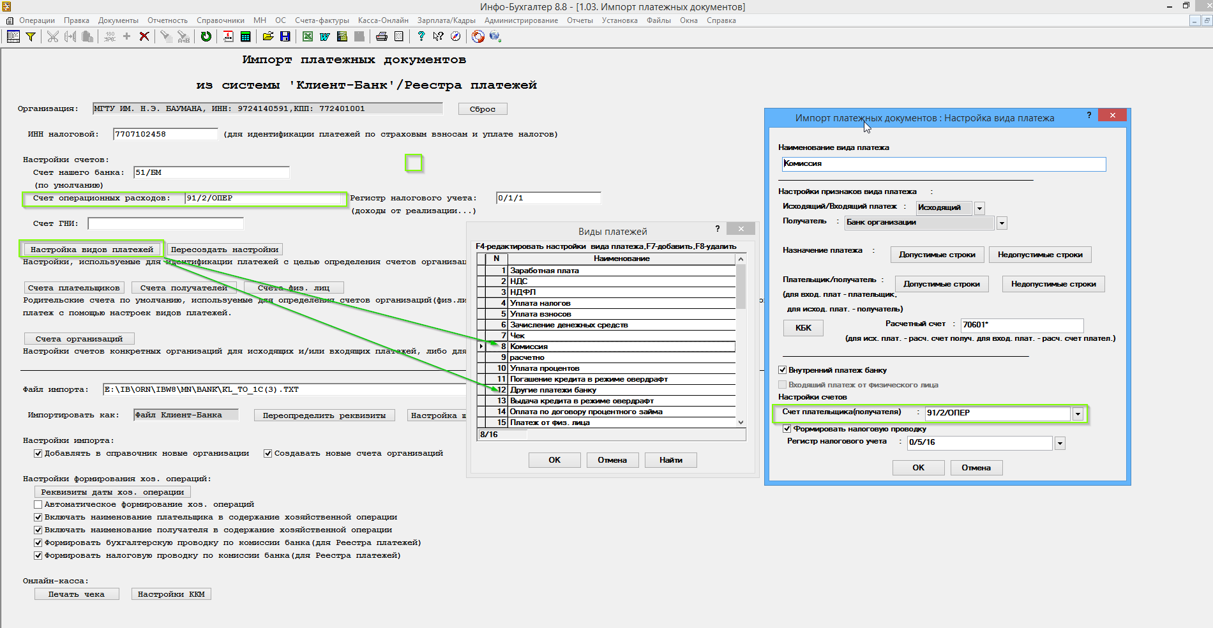The width and height of the screenshot is (1213, 628).
Task: Click the table journal icon at toolbar start
Action: point(13,36)
